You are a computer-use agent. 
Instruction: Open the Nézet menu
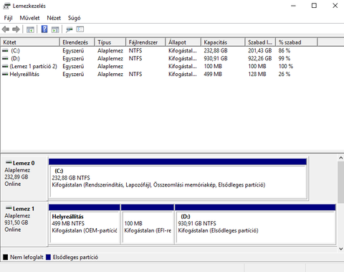pyautogui.click(x=54, y=18)
